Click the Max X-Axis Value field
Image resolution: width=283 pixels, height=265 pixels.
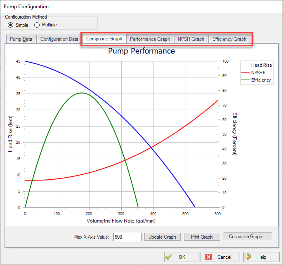tap(127, 237)
